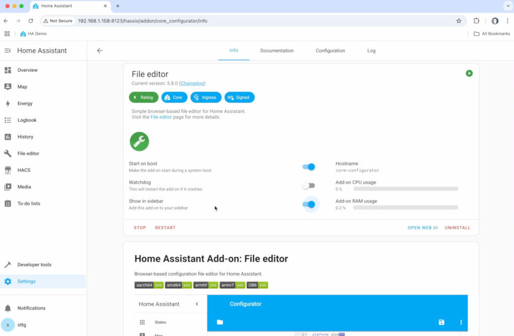Toggle the Show in sidebar switch

[309, 204]
